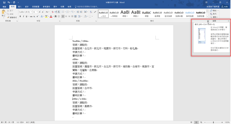Apply superscript formatting
The image size is (231, 124).
tap(37, 16)
